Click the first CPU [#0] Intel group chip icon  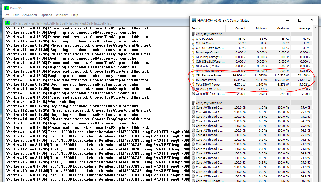click(193, 34)
